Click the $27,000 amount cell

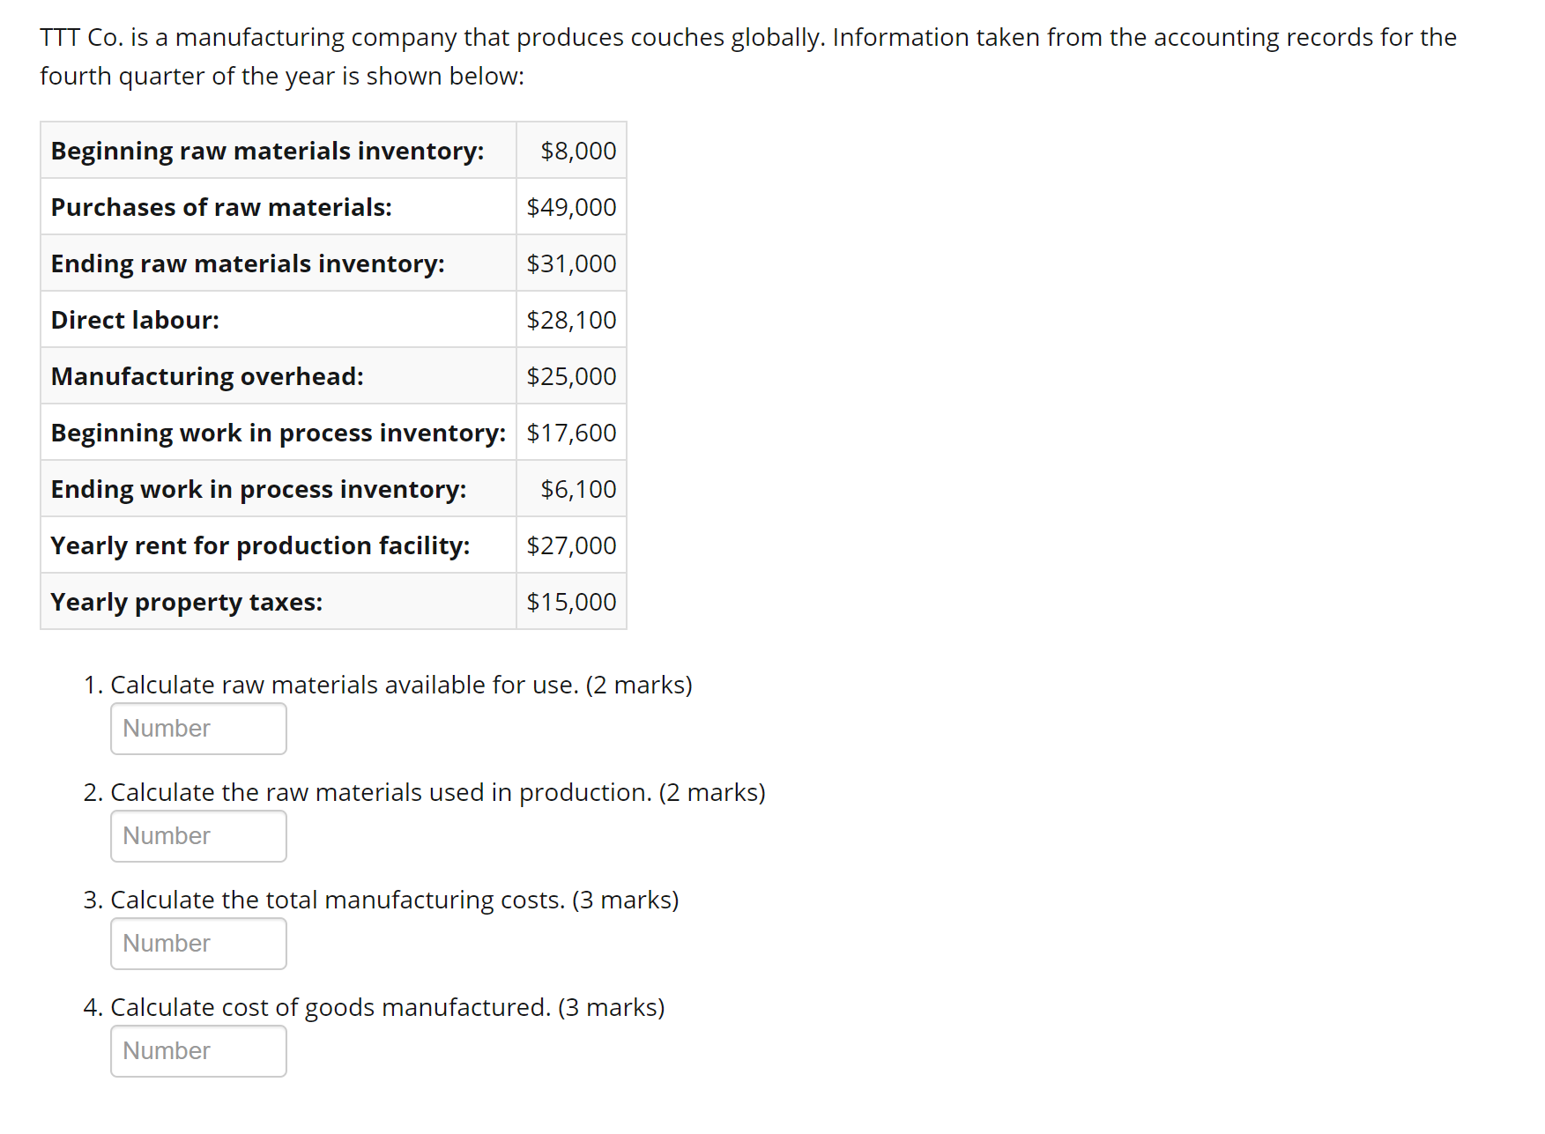tap(571, 545)
